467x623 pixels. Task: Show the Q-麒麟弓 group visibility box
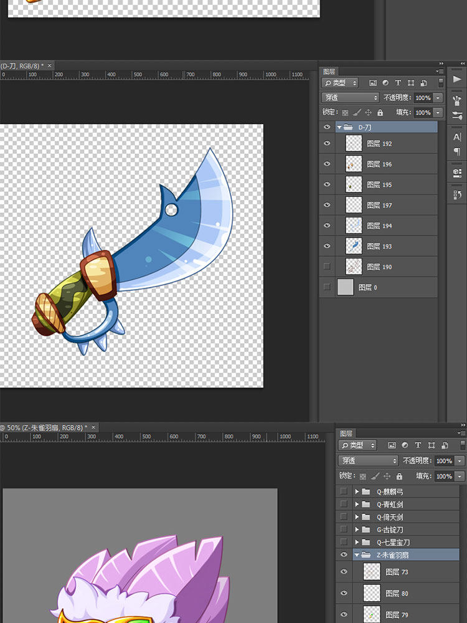pos(344,492)
